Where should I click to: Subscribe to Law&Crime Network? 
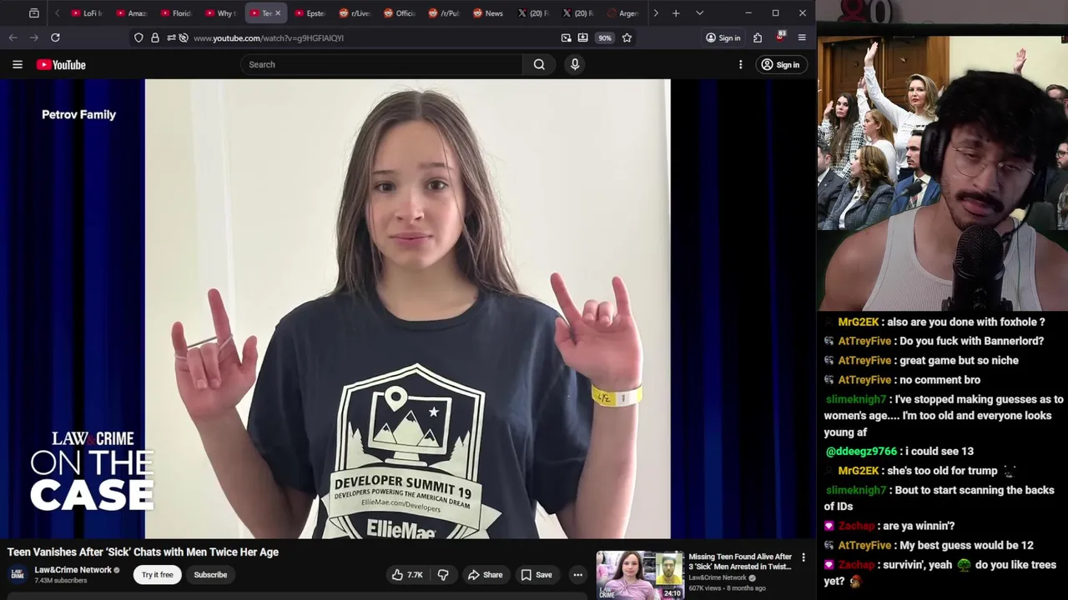pyautogui.click(x=210, y=574)
